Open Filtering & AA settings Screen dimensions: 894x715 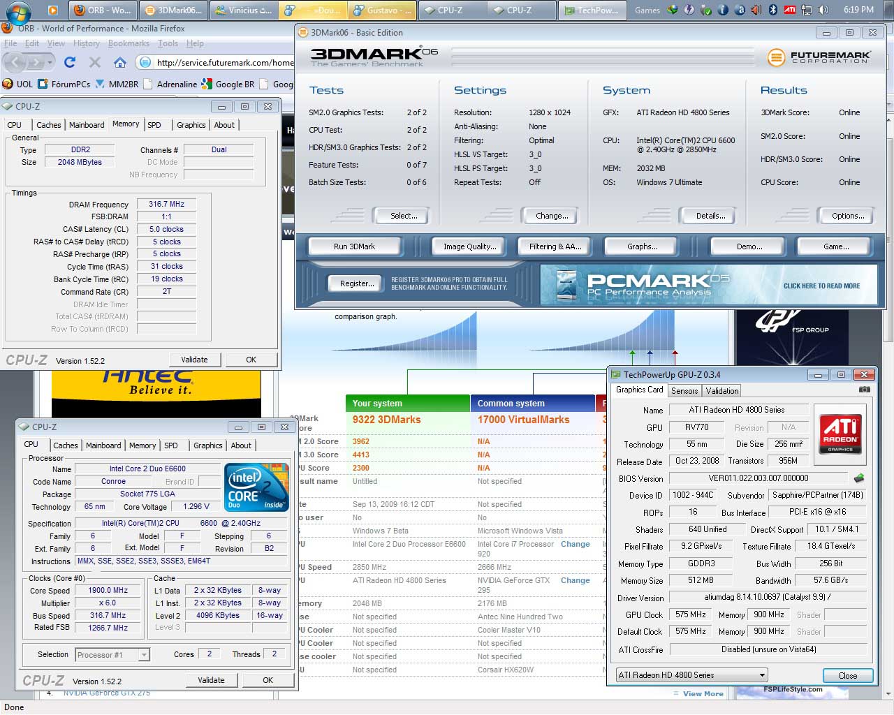pyautogui.click(x=555, y=246)
